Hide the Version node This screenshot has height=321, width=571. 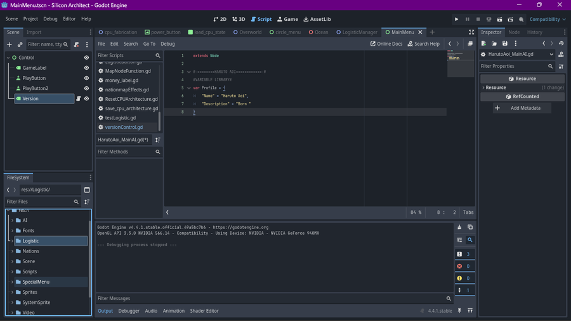(x=86, y=98)
